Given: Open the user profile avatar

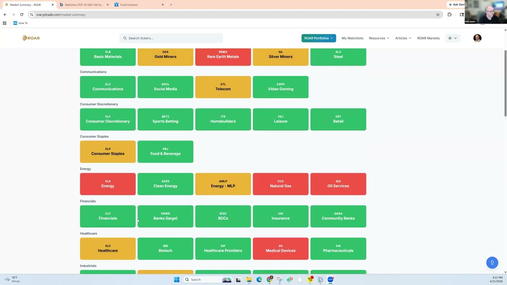Looking at the screenshot, I should (x=477, y=38).
